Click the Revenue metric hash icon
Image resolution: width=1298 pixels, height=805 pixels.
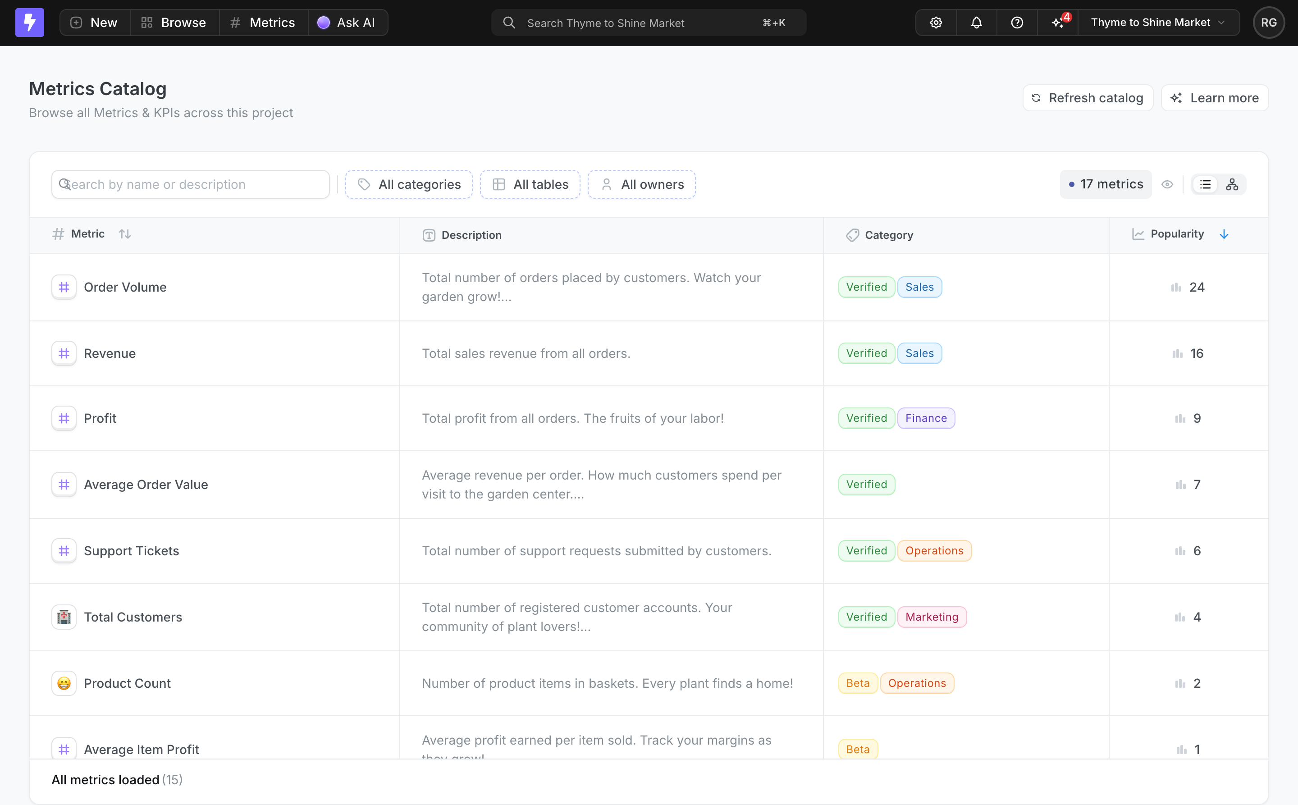(64, 353)
